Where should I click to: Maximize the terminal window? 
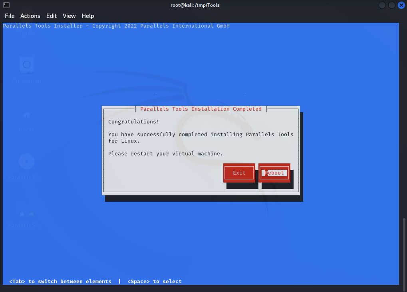(x=392, y=5)
